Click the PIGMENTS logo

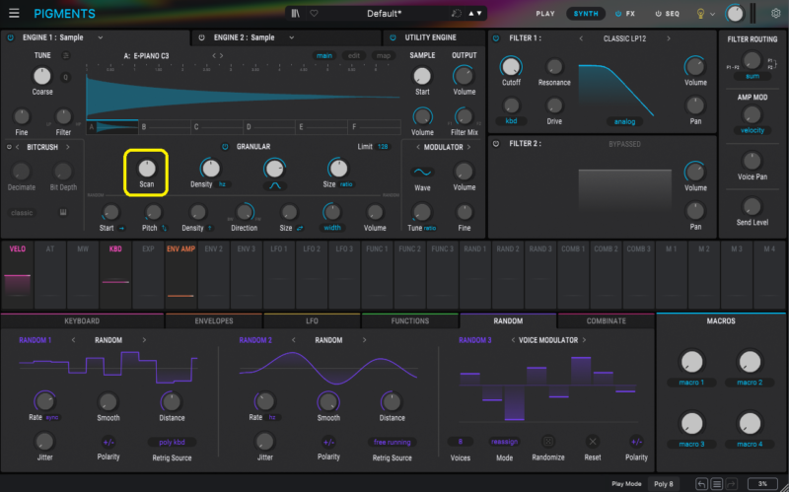pyautogui.click(x=64, y=14)
